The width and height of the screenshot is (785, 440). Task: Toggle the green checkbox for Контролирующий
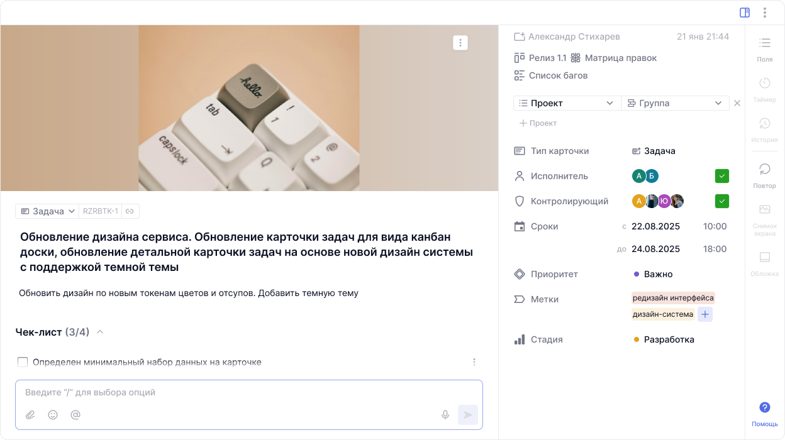tap(722, 201)
